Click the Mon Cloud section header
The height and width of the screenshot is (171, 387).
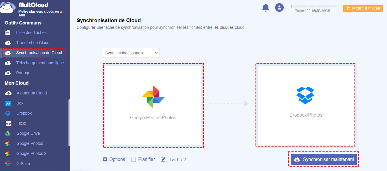17,83
